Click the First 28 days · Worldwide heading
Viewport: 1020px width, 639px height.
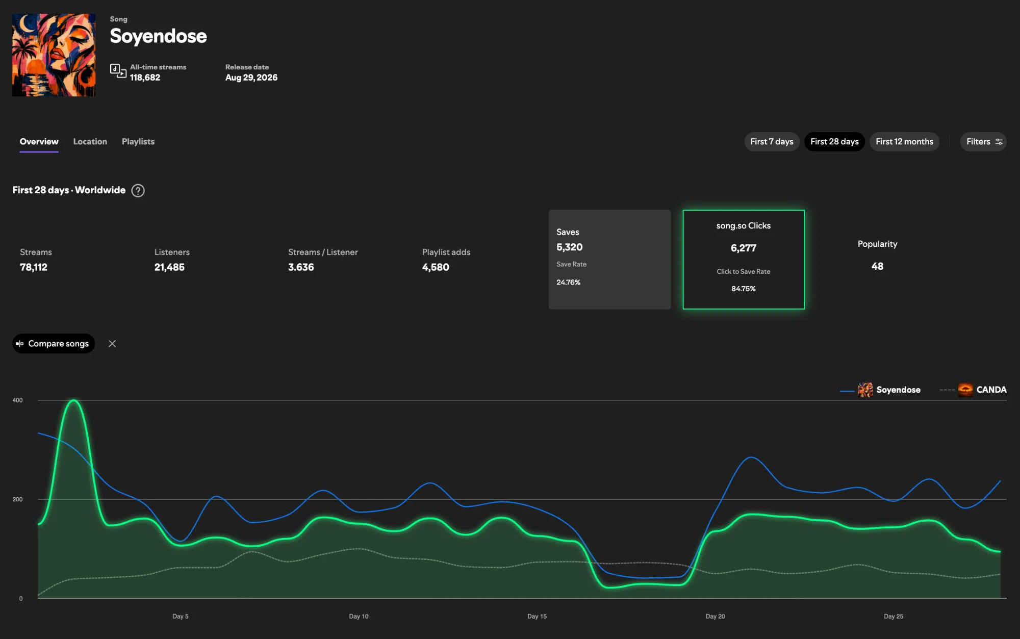pos(69,190)
